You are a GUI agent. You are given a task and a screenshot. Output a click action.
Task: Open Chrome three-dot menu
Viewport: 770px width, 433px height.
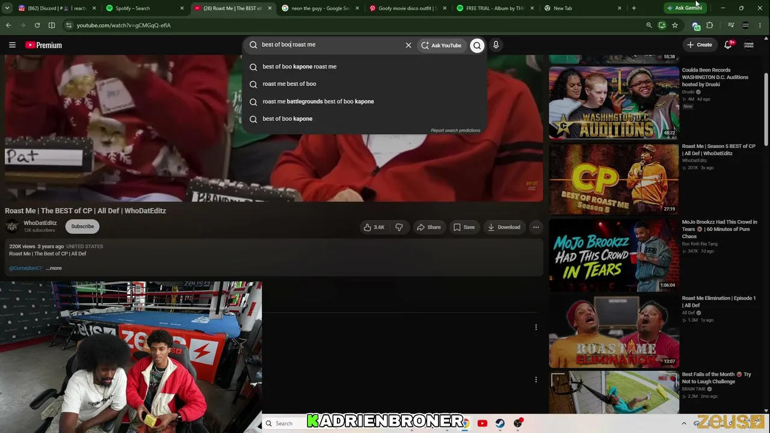point(761,25)
